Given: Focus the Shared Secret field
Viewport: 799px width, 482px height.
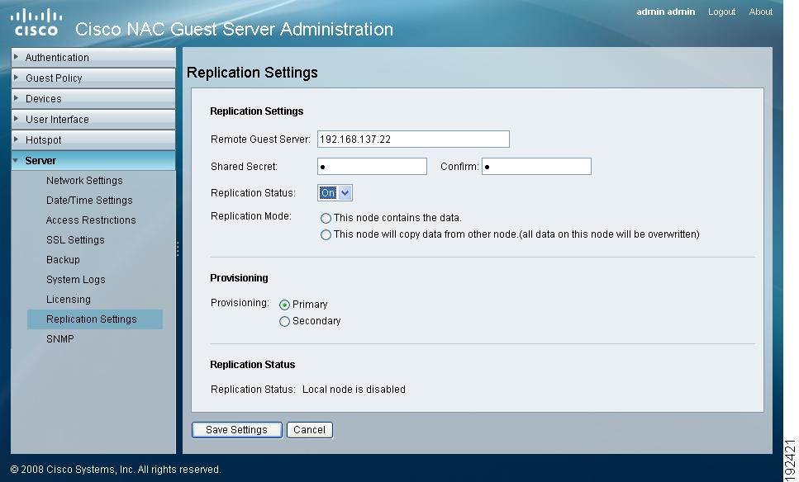Looking at the screenshot, I should coord(372,167).
